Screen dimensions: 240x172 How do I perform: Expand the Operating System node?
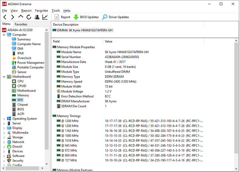(x=4, y=119)
